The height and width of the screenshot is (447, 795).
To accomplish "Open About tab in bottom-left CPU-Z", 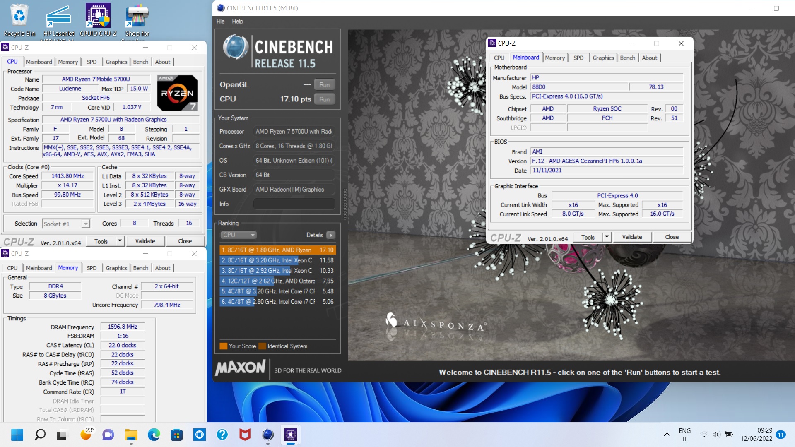I will (x=163, y=268).
